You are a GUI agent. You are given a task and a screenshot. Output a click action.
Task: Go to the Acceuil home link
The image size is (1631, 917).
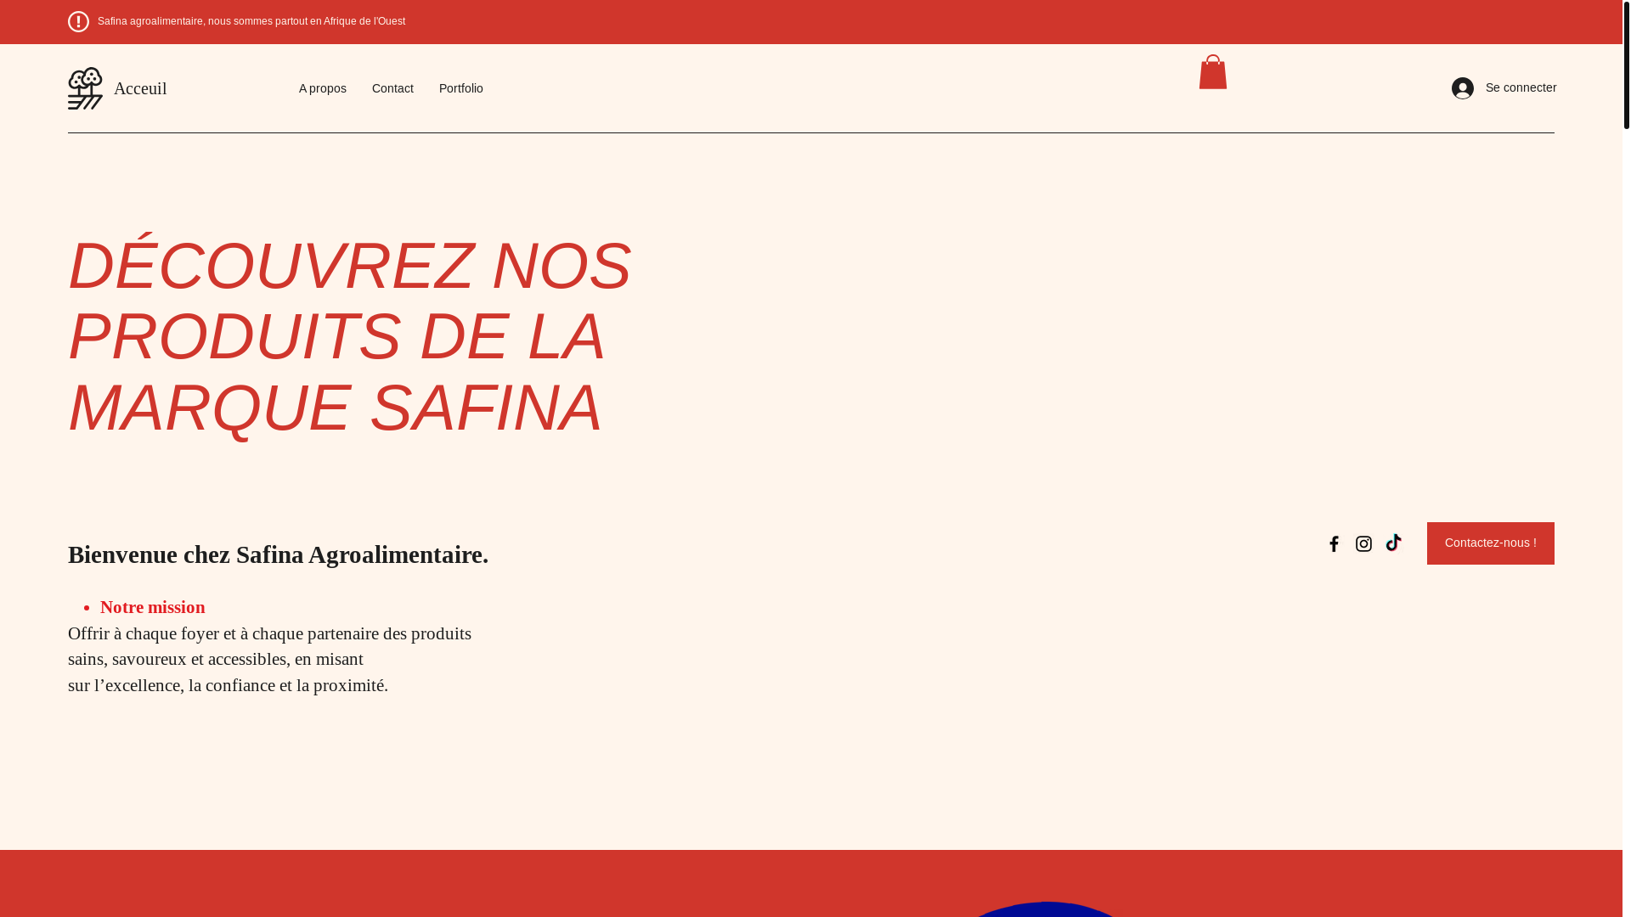pos(140,88)
